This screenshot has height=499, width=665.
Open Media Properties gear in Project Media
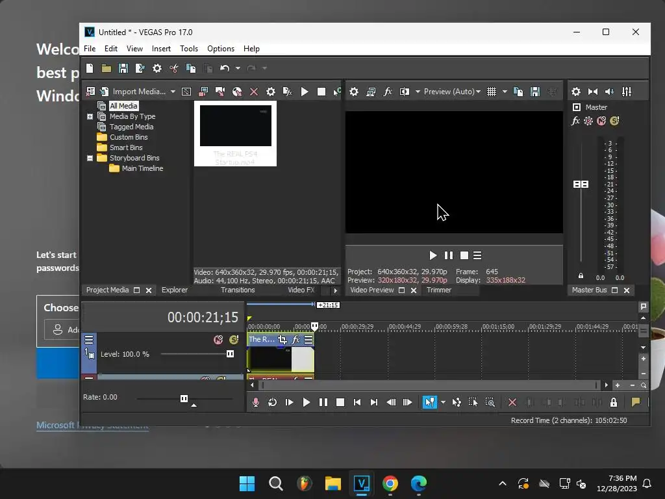271,92
